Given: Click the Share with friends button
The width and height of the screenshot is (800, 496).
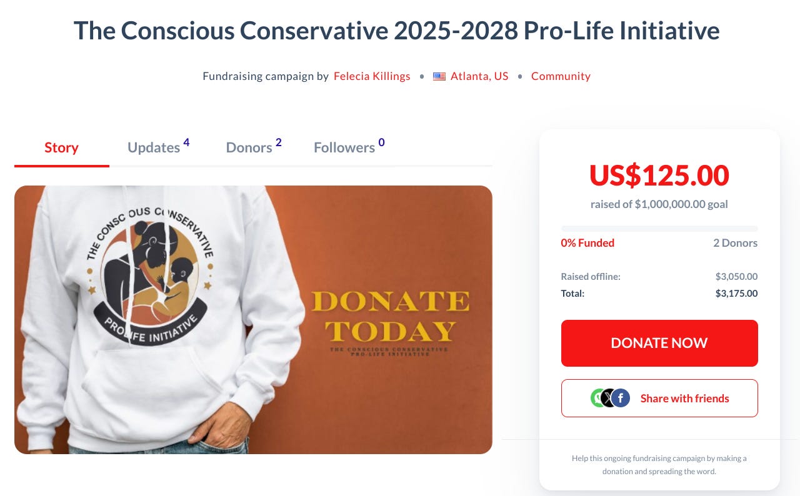Looking at the screenshot, I should (659, 398).
